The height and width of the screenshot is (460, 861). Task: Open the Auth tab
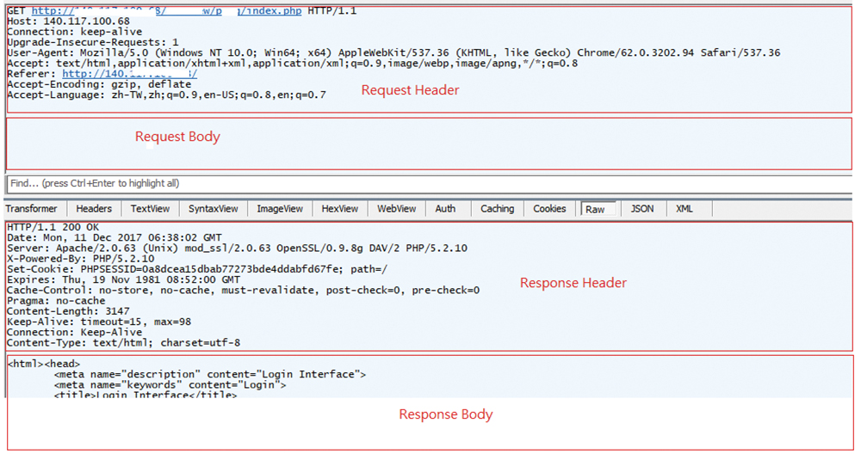[445, 209]
